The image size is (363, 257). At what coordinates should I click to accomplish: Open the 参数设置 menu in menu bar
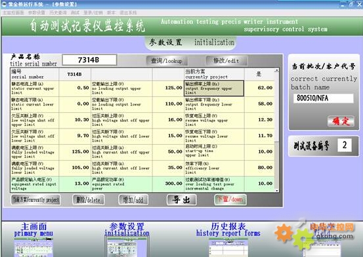[x=37, y=12]
